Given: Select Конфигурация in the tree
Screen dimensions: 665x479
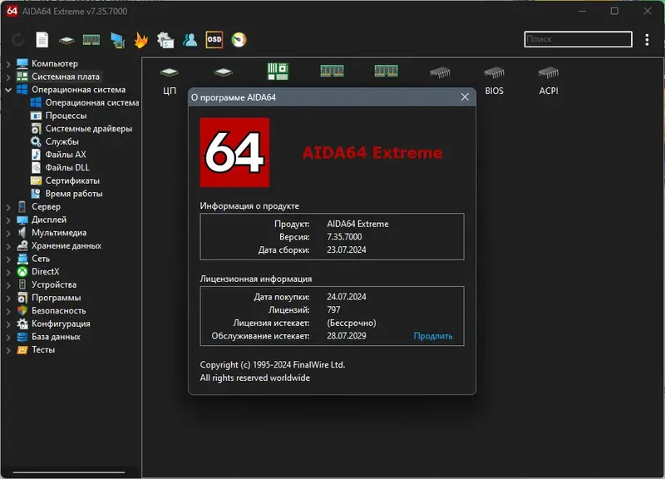Looking at the screenshot, I should coord(61,323).
